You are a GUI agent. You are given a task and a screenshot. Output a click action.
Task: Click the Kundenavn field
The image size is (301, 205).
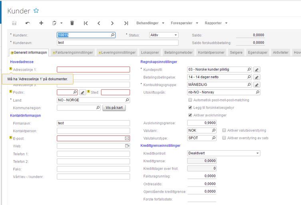tap(118, 43)
